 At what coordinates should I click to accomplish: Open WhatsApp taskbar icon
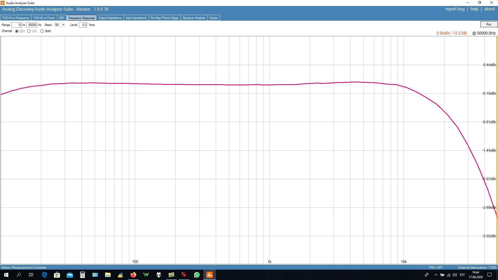pyautogui.click(x=197, y=275)
